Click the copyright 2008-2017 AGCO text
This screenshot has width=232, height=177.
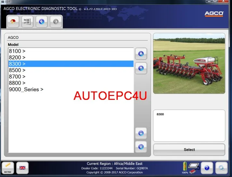(115, 172)
